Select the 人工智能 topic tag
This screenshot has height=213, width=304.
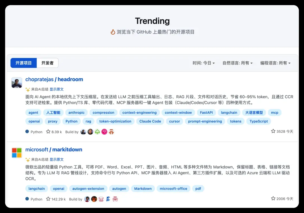(53, 113)
